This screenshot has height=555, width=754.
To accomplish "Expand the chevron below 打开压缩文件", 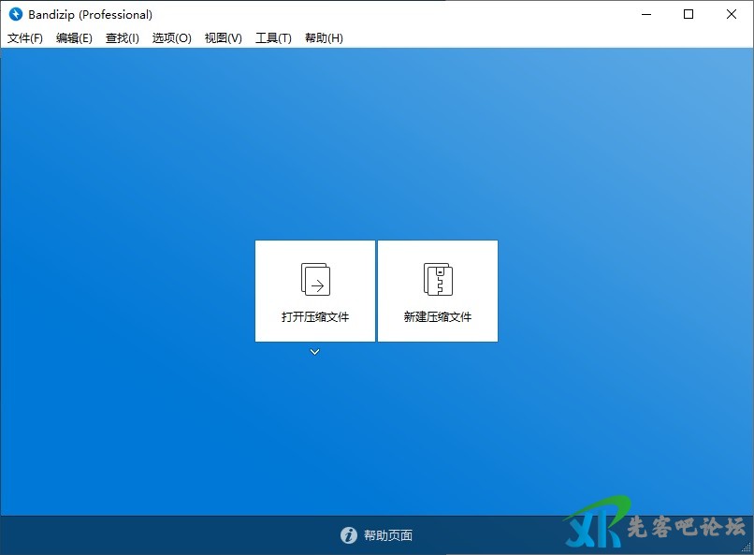I will (315, 352).
